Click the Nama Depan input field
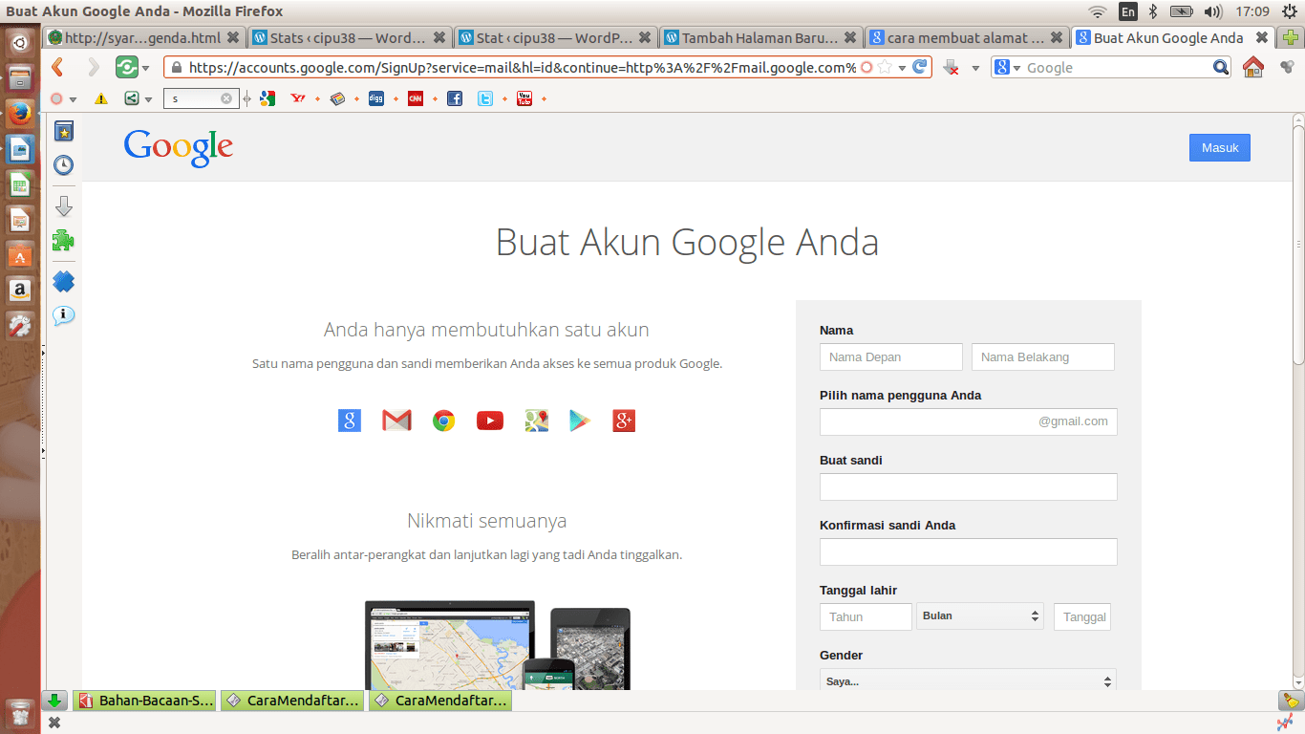1305x734 pixels. coord(891,356)
